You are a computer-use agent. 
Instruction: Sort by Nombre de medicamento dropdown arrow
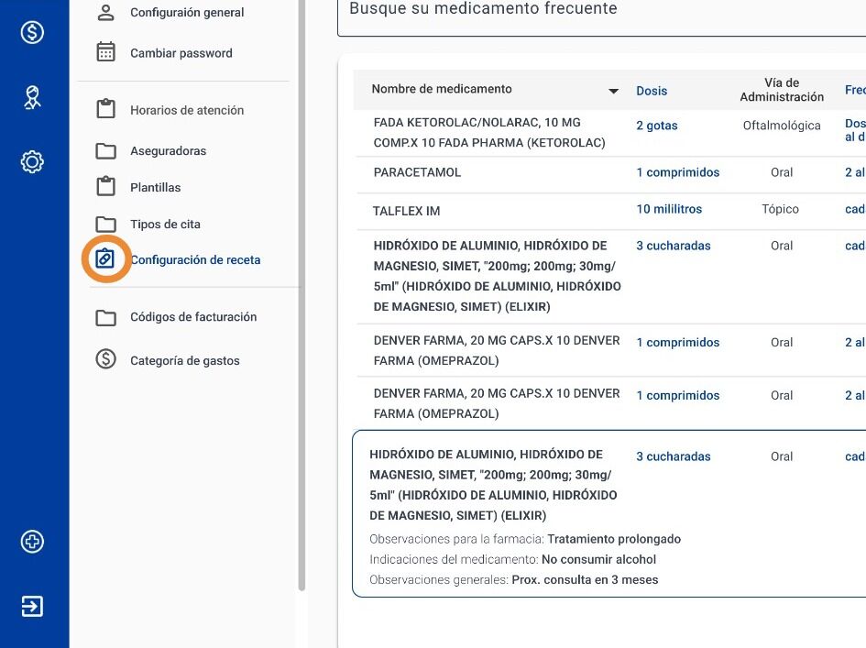(613, 91)
